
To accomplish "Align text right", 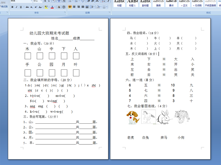I will 78,7.
